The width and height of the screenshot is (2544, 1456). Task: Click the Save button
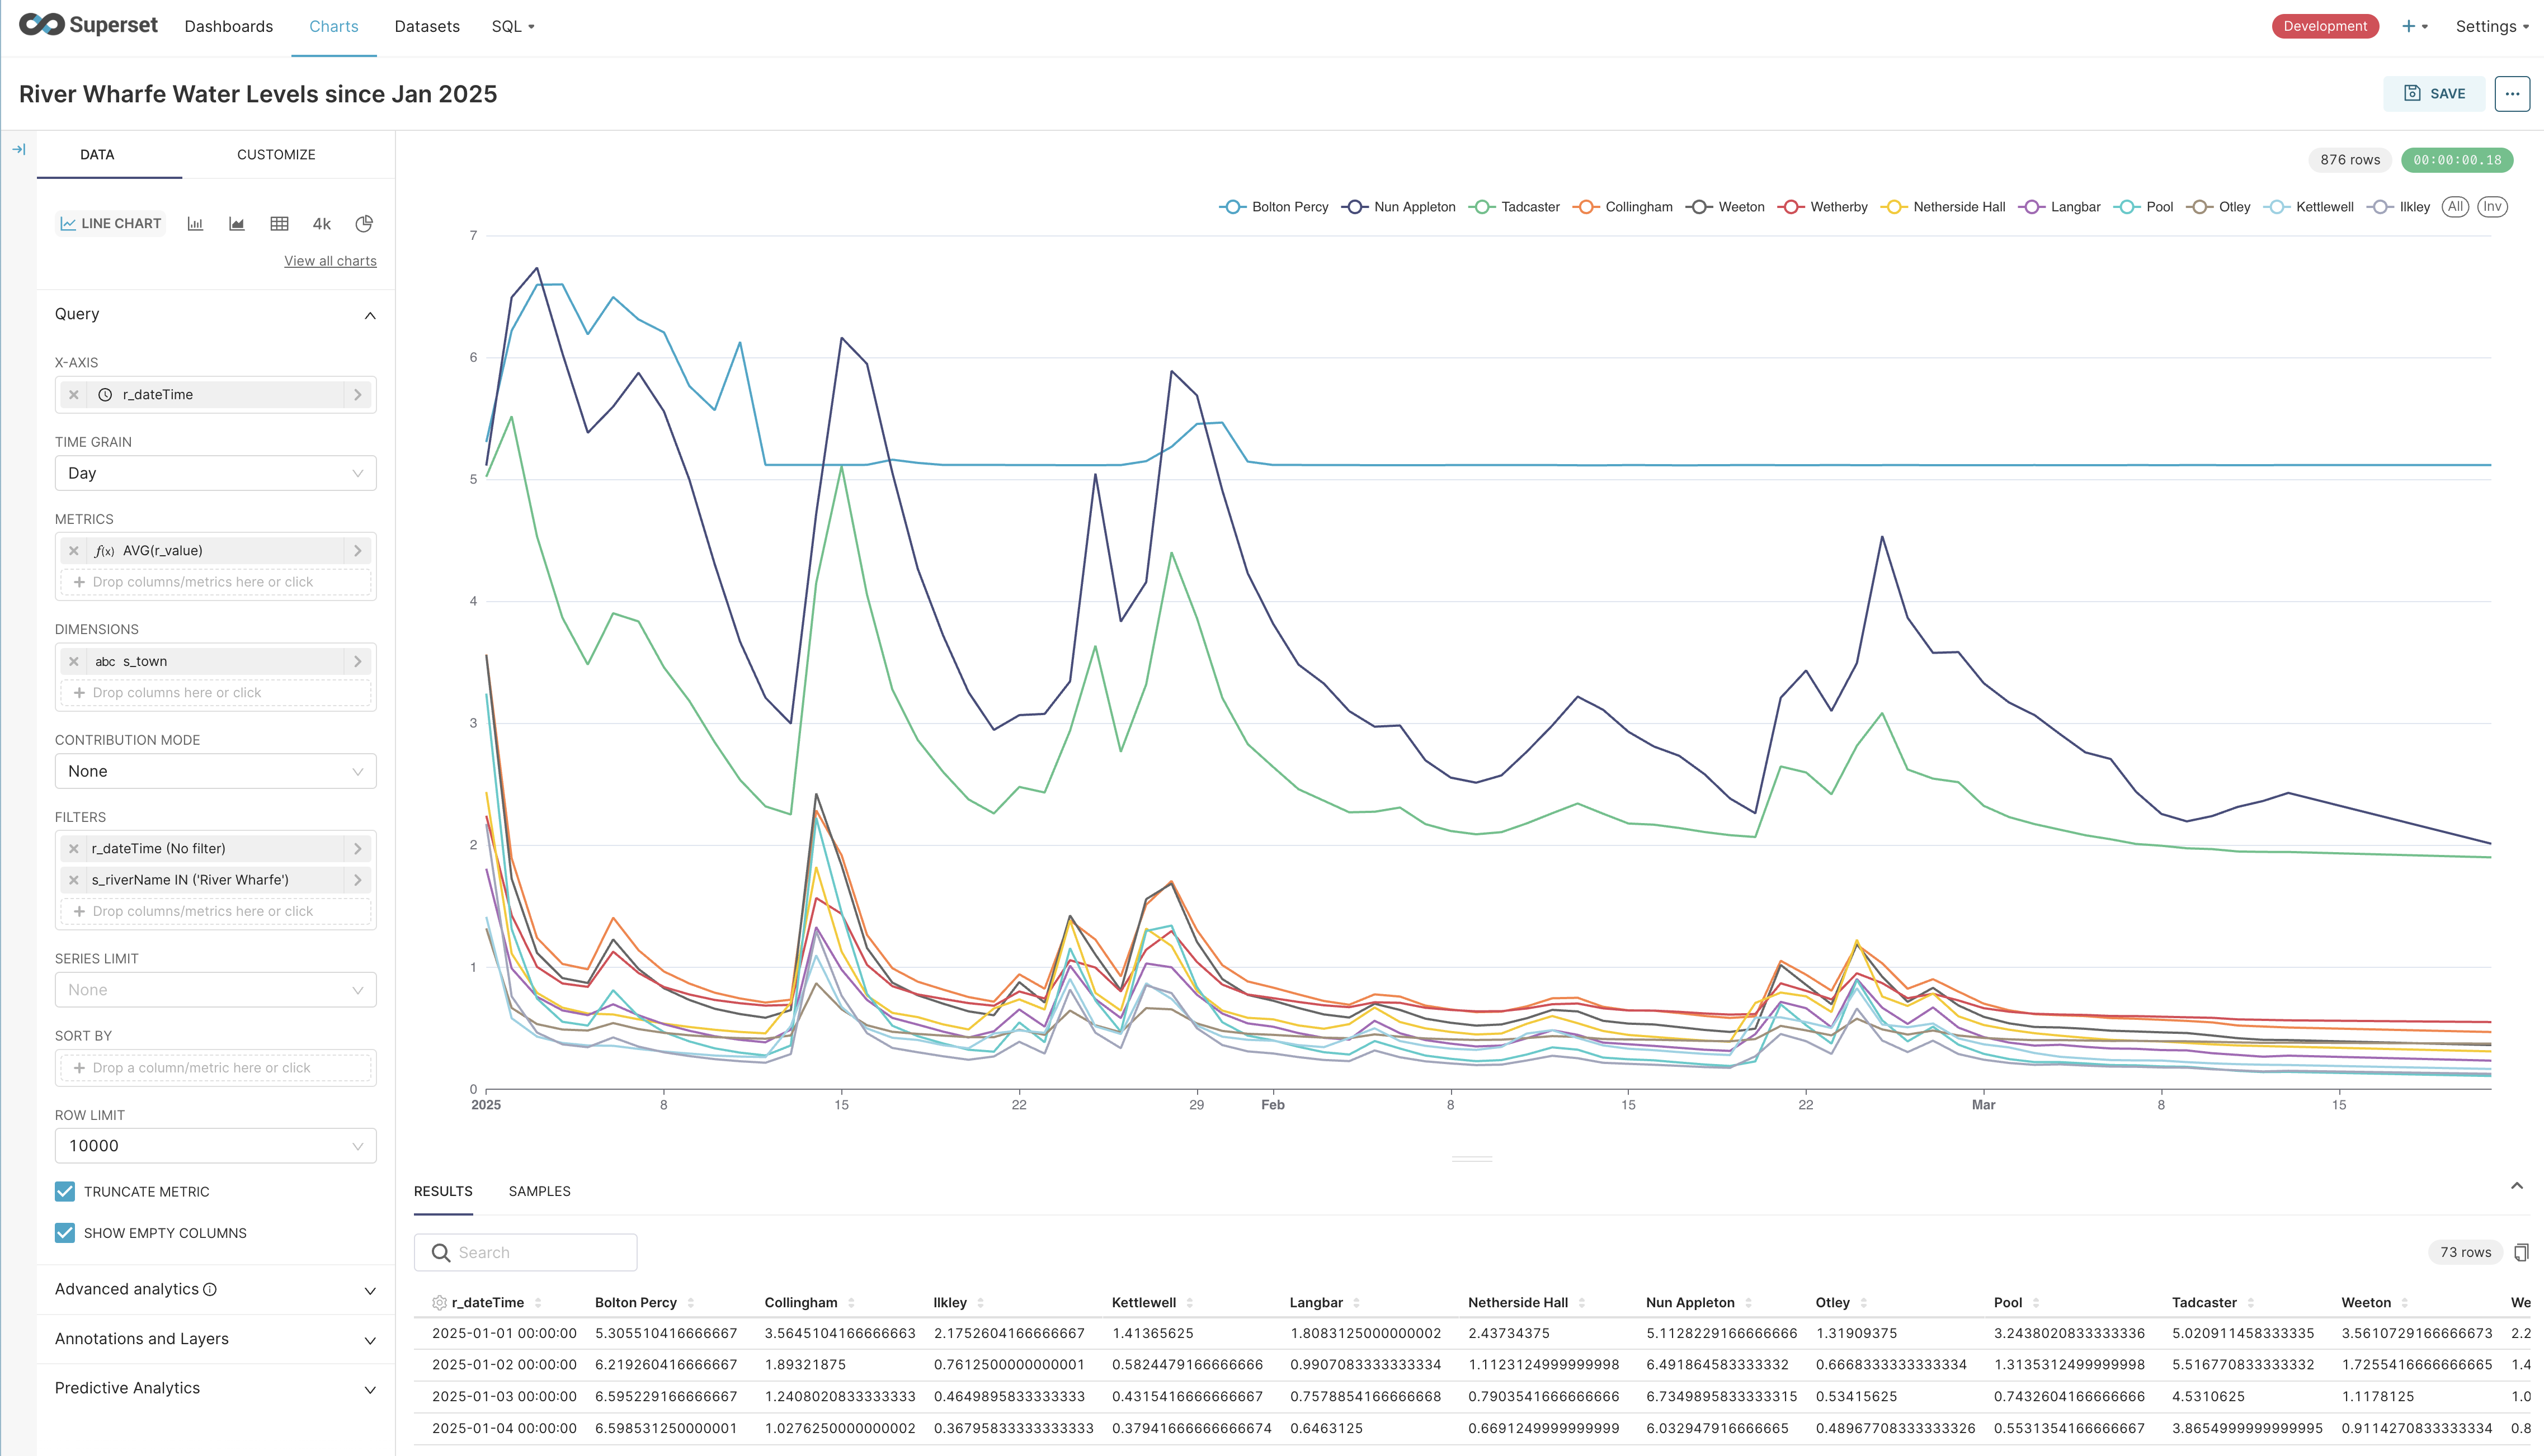2434,94
